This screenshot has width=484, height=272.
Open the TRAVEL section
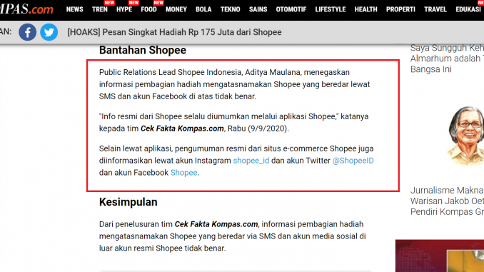click(x=435, y=9)
